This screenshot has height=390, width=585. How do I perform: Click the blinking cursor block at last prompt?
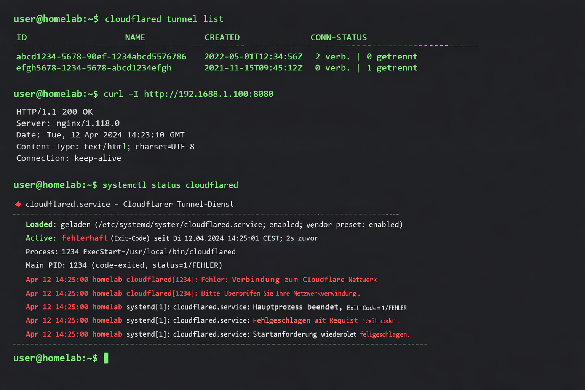tap(106, 358)
